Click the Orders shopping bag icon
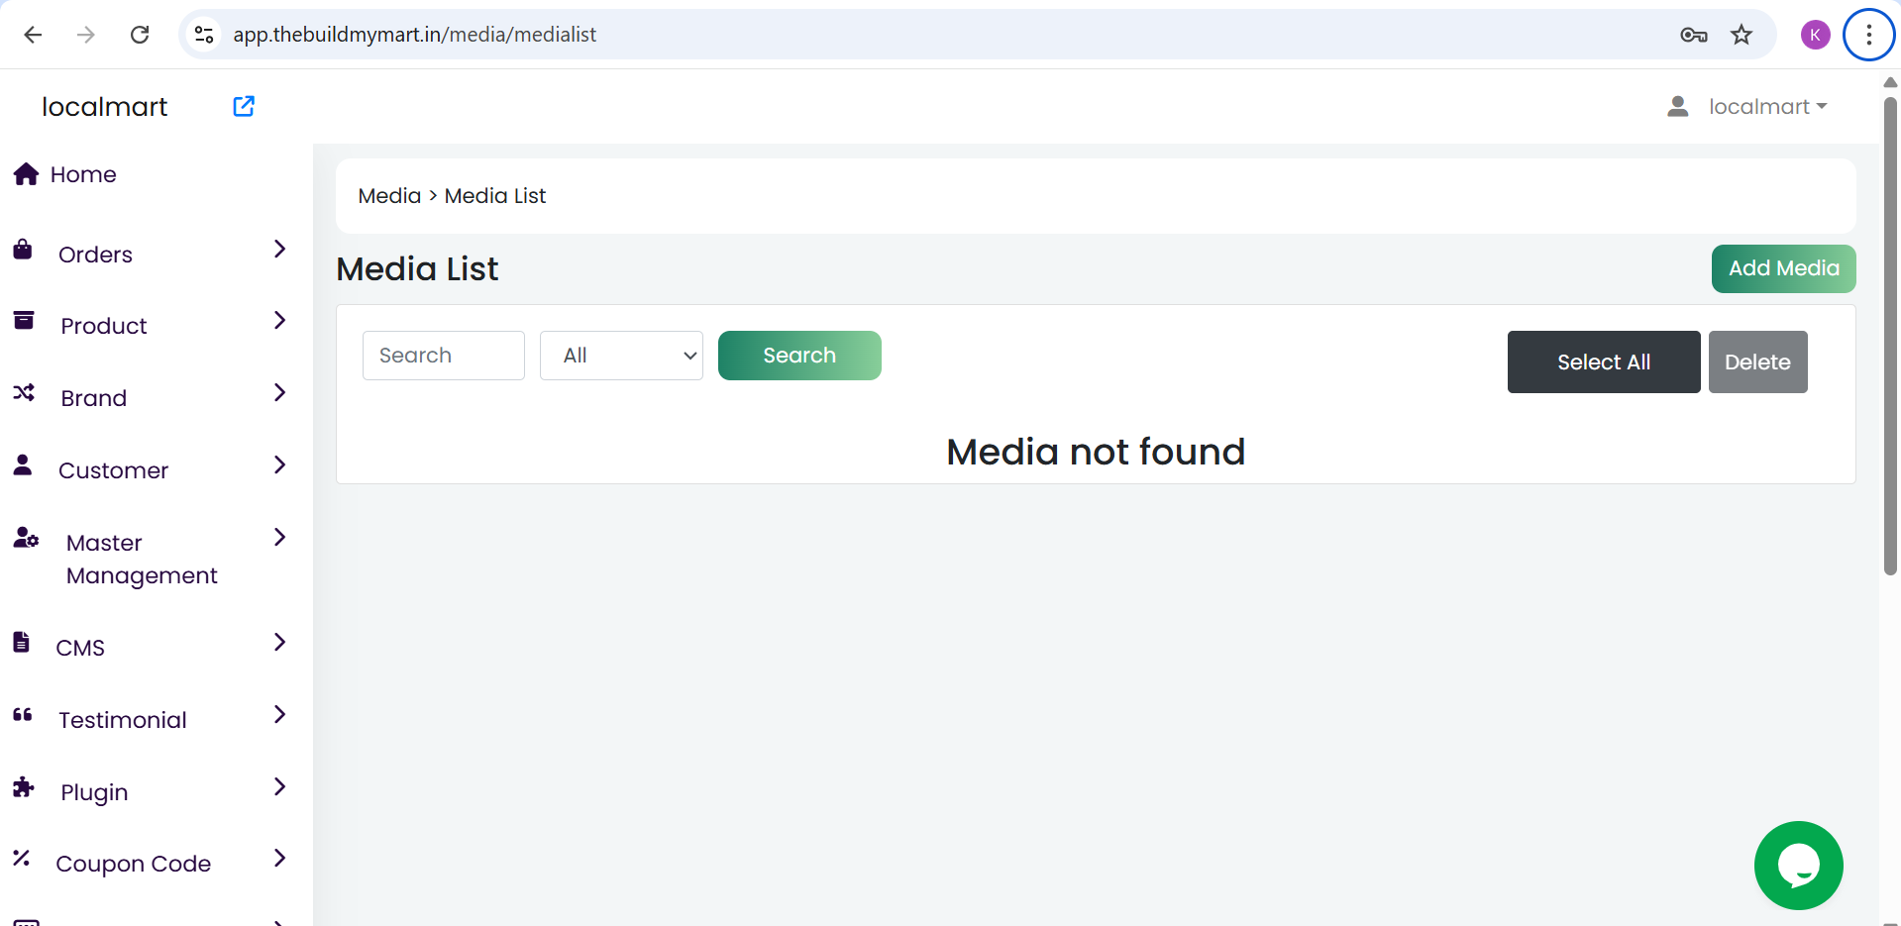The image size is (1901, 926). pyautogui.click(x=23, y=250)
